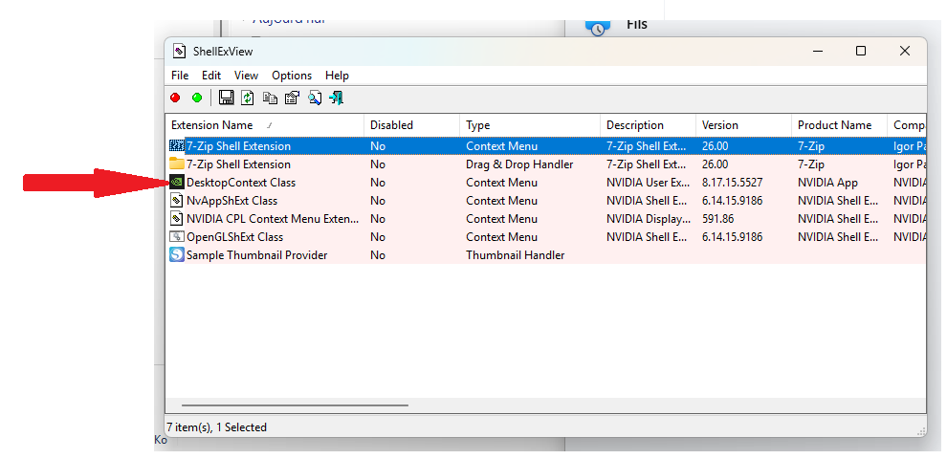
Task: Sort by the Disabled column header
Action: coord(411,125)
